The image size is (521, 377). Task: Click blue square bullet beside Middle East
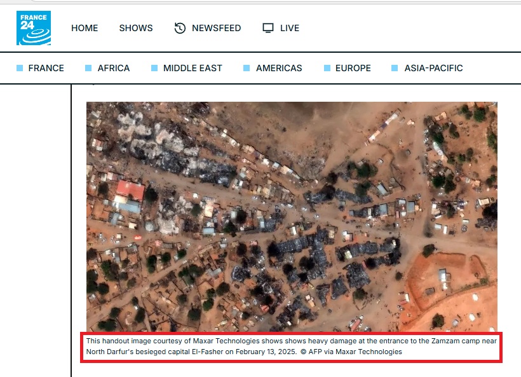(154, 68)
